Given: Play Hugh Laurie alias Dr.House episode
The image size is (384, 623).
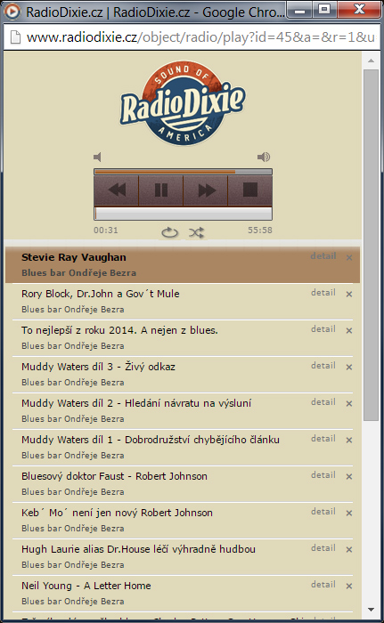Looking at the screenshot, I should click(x=138, y=549).
